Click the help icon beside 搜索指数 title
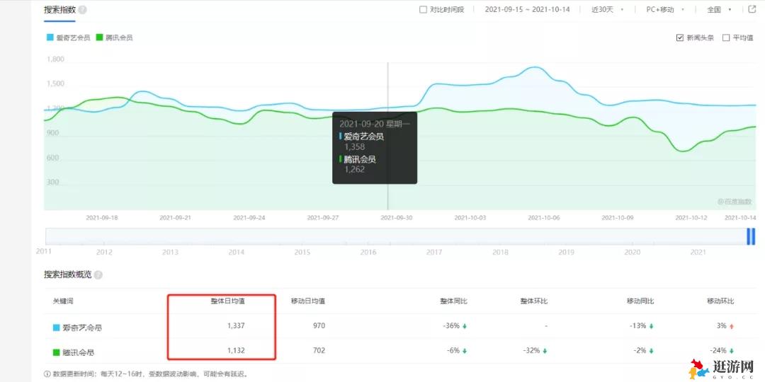765x382 pixels. coord(83,10)
